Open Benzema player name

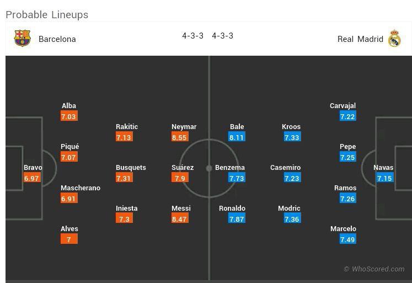229,168
